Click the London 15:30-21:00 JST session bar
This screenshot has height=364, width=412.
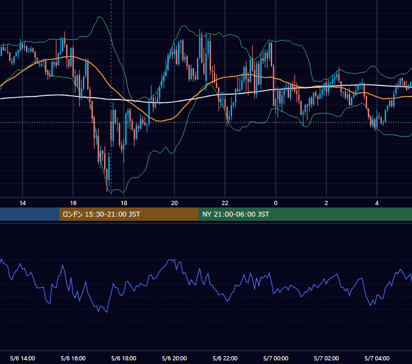pyautogui.click(x=128, y=214)
